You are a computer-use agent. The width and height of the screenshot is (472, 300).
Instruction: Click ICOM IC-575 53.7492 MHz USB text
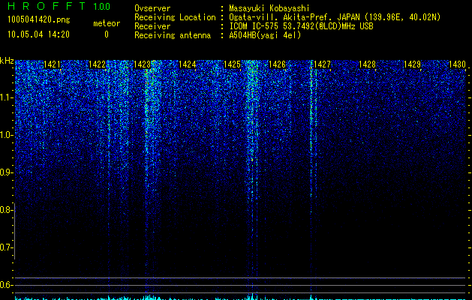[301, 26]
